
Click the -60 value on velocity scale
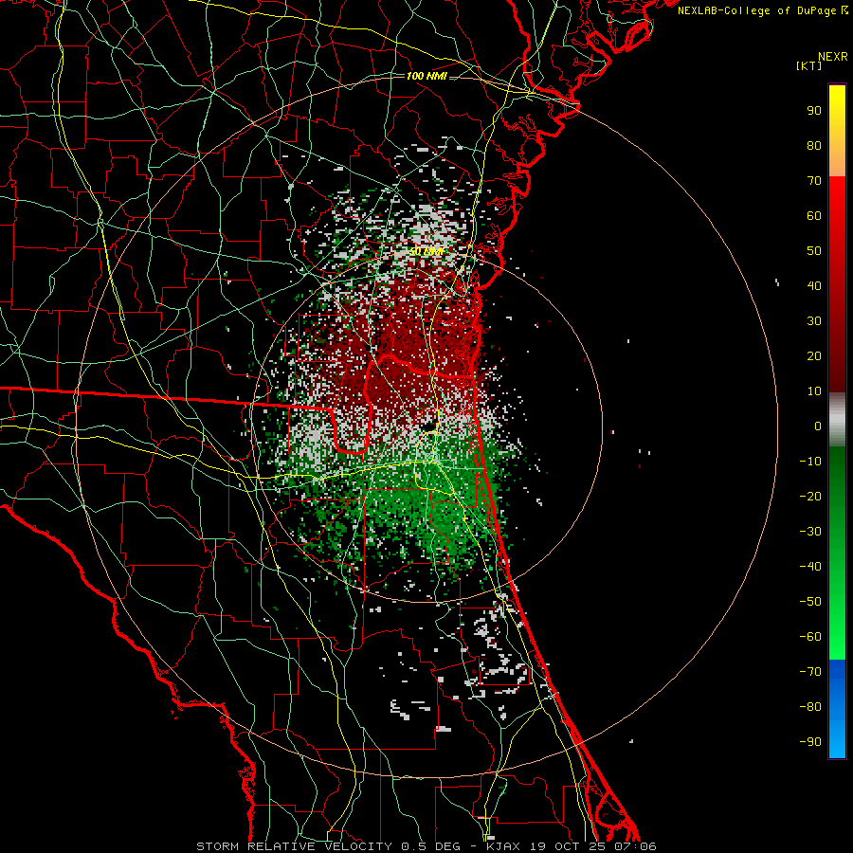pos(810,637)
